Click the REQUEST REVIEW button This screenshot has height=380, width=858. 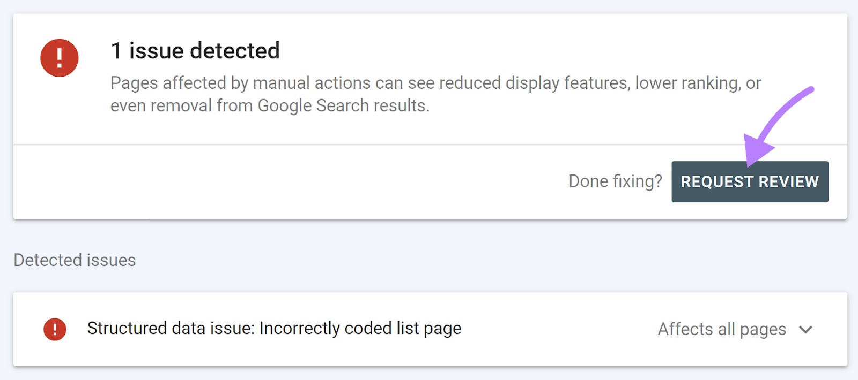(x=750, y=181)
